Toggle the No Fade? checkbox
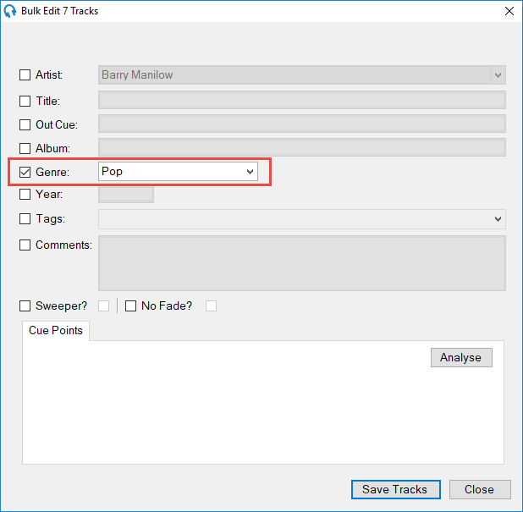The image size is (523, 512). click(x=131, y=306)
